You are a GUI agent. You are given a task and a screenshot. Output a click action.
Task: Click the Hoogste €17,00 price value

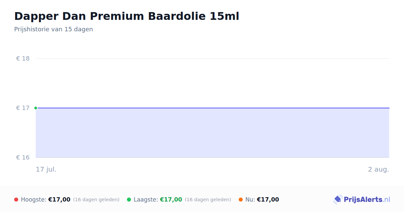tap(59, 200)
